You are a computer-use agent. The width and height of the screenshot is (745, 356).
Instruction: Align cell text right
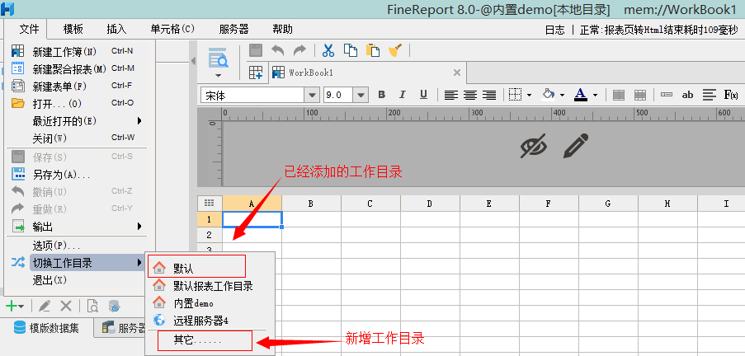point(489,95)
